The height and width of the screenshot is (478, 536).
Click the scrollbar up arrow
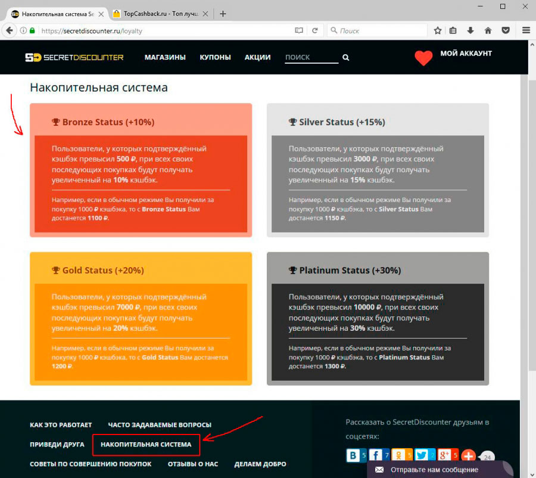click(532, 45)
